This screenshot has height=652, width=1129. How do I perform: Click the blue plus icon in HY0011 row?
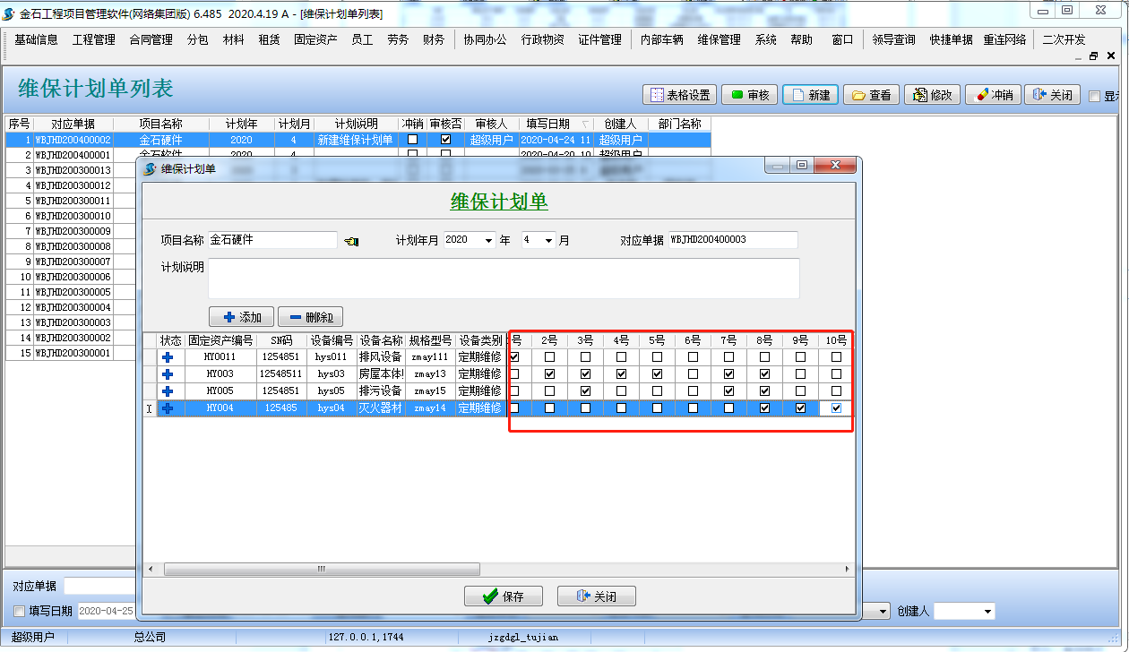click(x=167, y=357)
